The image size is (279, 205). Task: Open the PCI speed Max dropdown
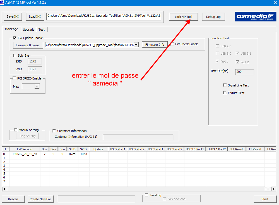coord(37,86)
